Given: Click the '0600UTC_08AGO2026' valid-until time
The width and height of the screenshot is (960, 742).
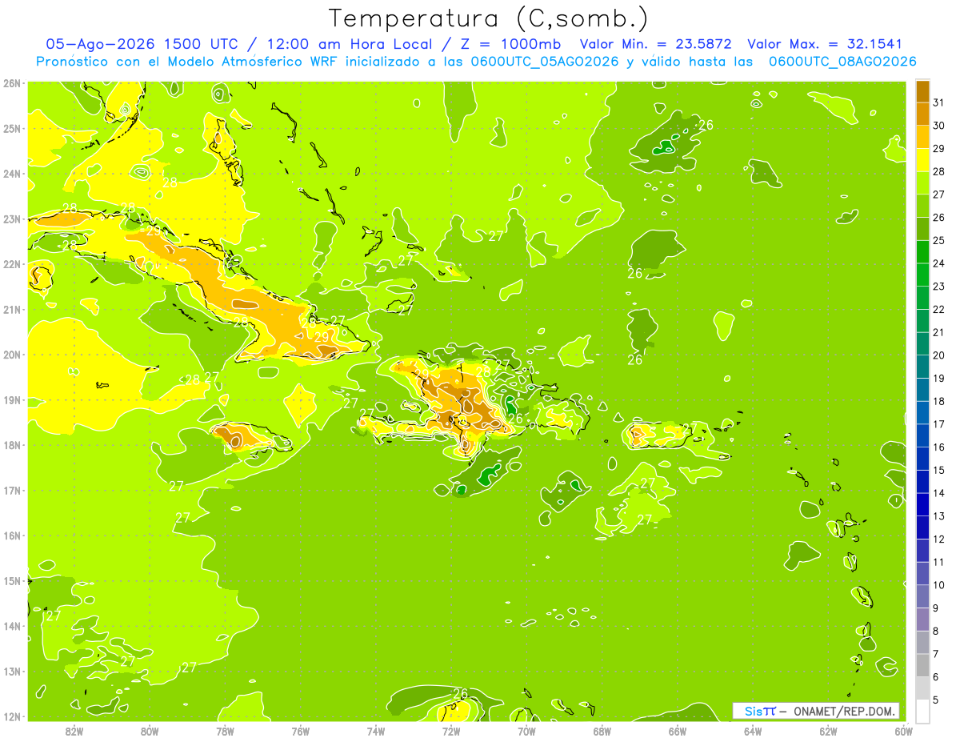Looking at the screenshot, I should pyautogui.click(x=842, y=62).
